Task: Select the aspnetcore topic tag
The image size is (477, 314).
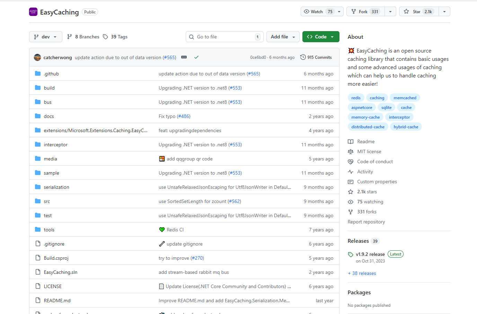Action: point(362,108)
